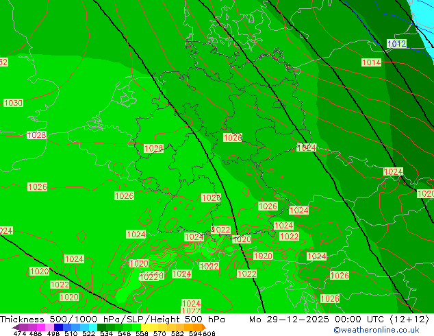Select the bright yellow legend swatch after 558
The width and height of the screenshot is (434, 336).
(x=145, y=327)
